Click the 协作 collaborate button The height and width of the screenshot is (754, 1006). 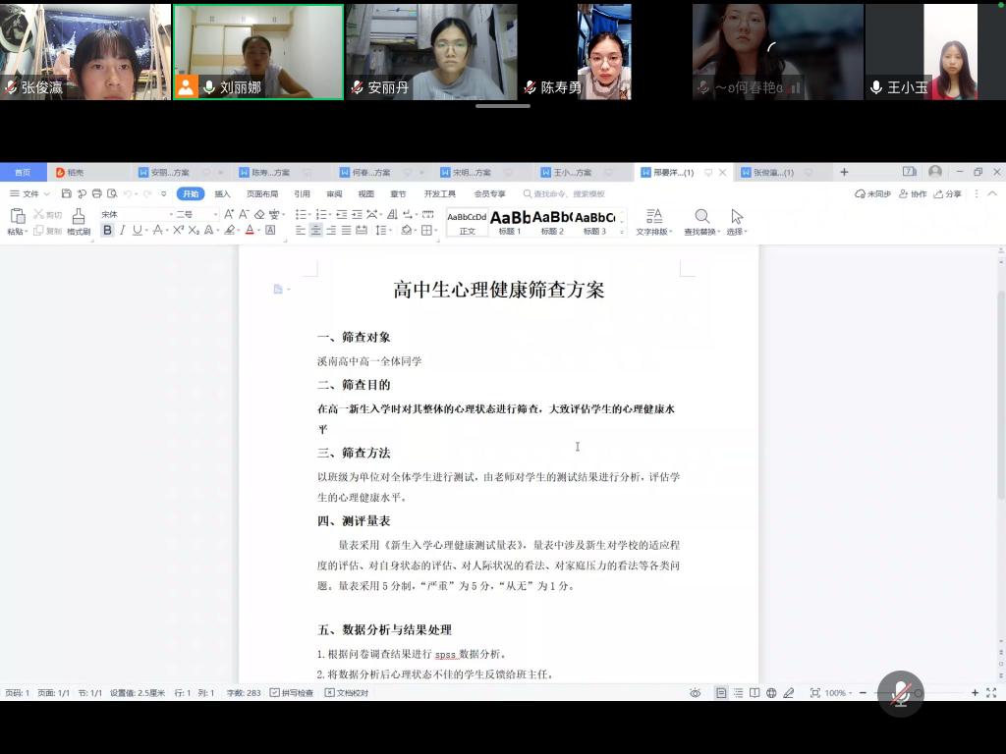coord(913,194)
